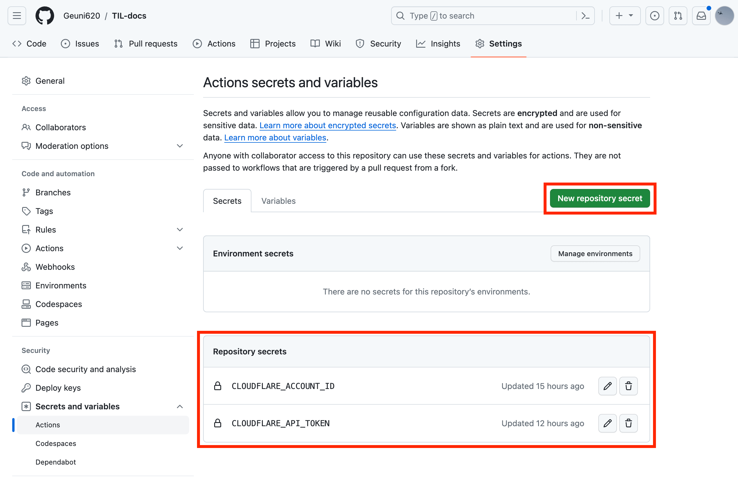Click the GitHub Octocat logo
Screen dimensions: 738x482
[45, 15]
